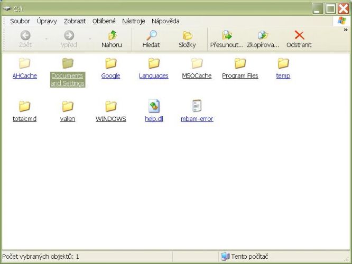
Task: Select the AHCache folder icon
Action: [x=24, y=63]
